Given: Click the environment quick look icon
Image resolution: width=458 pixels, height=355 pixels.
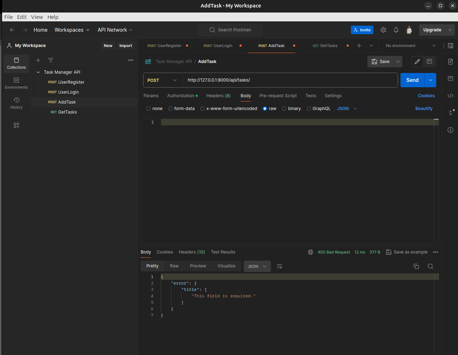Looking at the screenshot, I should pos(451,46).
